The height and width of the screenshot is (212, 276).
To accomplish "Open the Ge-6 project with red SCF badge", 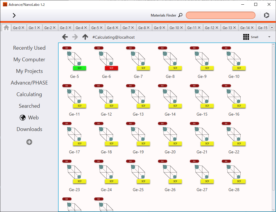I will click(x=106, y=59).
